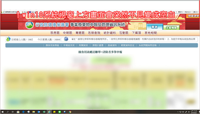Switch to the 主管機關 tab
The height and width of the screenshot is (114, 200).
click(x=171, y=28)
